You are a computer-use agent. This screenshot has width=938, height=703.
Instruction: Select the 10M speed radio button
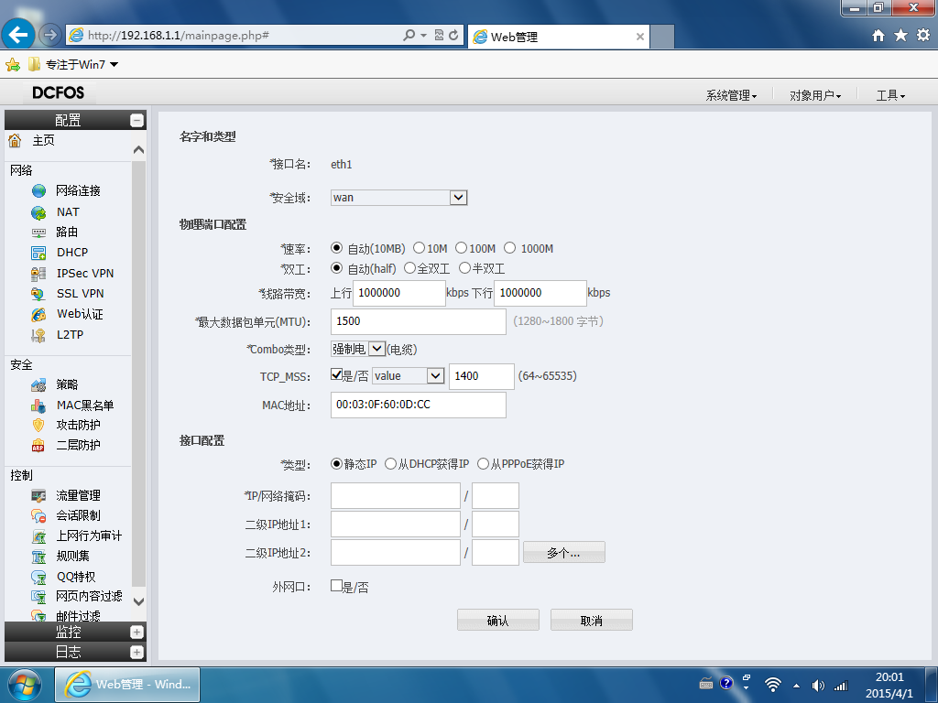point(419,247)
